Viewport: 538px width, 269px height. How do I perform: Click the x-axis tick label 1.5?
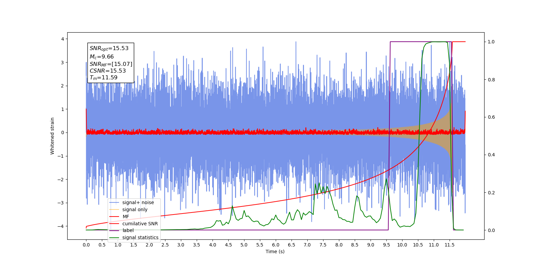point(133,245)
